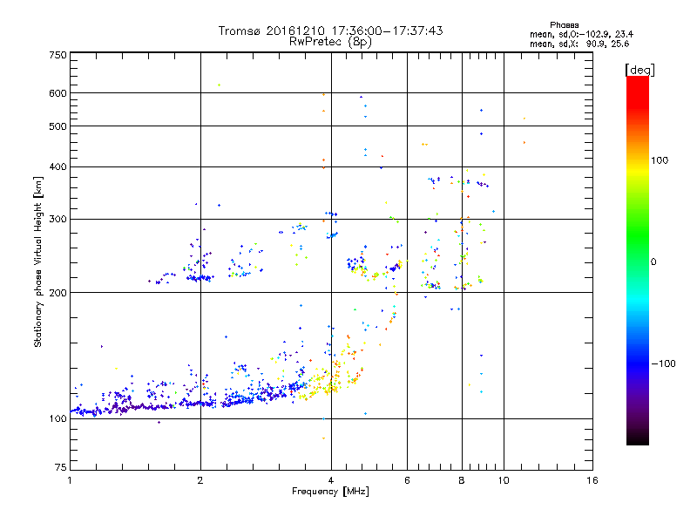Click the '600' height axis tick label
Screen dimensions: 697x523
(58, 93)
